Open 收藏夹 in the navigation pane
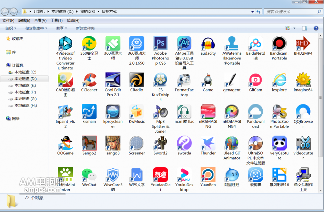The width and height of the screenshot is (324, 212). click(15, 38)
